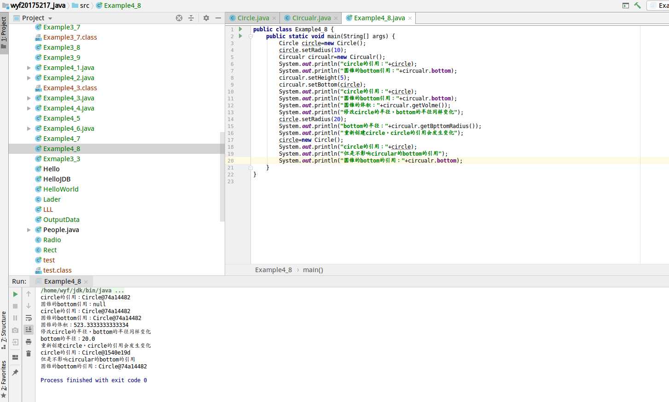Pin the Run tab with the pin icon
This screenshot has height=402, width=669.
click(15, 372)
